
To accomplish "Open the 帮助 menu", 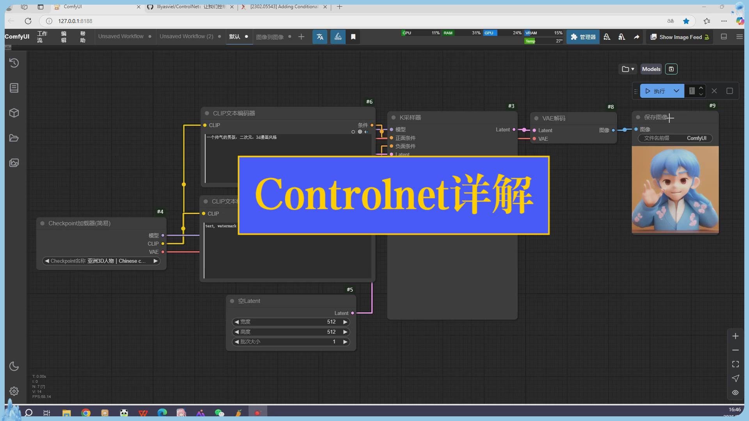I will point(83,37).
